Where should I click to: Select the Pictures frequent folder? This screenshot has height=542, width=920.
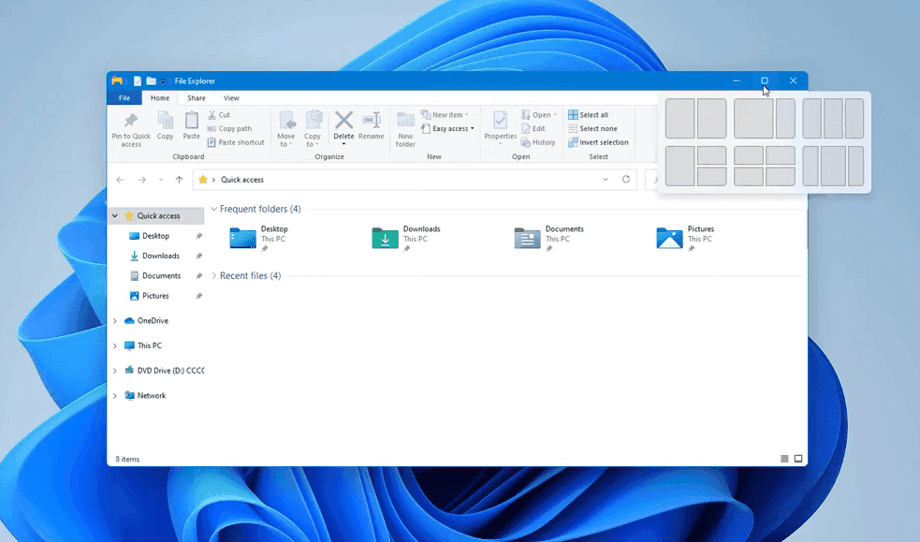(x=685, y=238)
